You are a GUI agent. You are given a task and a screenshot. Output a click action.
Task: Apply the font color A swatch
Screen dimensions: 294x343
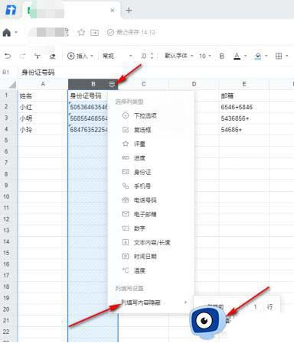pos(237,56)
